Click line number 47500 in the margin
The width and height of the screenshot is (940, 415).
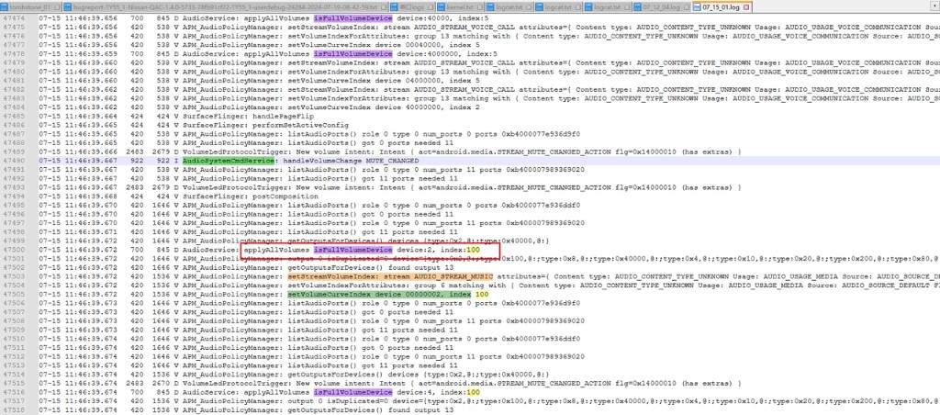pyautogui.click(x=14, y=250)
